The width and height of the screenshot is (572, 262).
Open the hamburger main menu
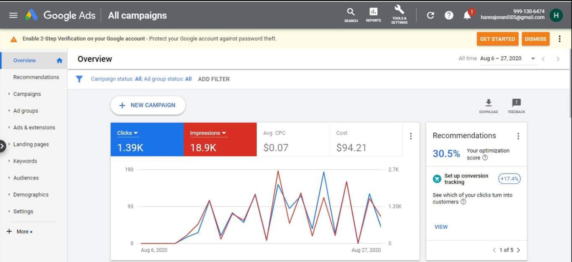[x=13, y=15]
